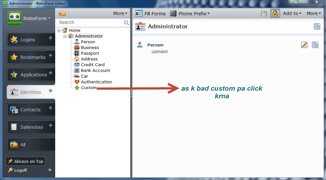Select the Car tree item
Image resolution: width=326 pixels, height=180 pixels.
pyautogui.click(x=85, y=76)
